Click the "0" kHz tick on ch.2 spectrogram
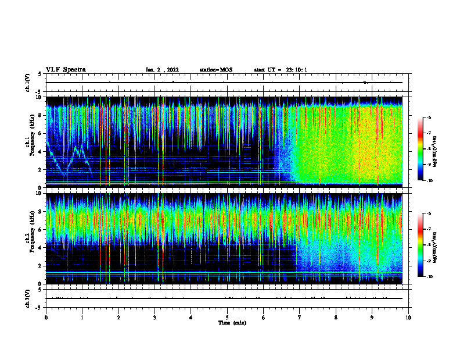The image size is (460, 356). 40,284
